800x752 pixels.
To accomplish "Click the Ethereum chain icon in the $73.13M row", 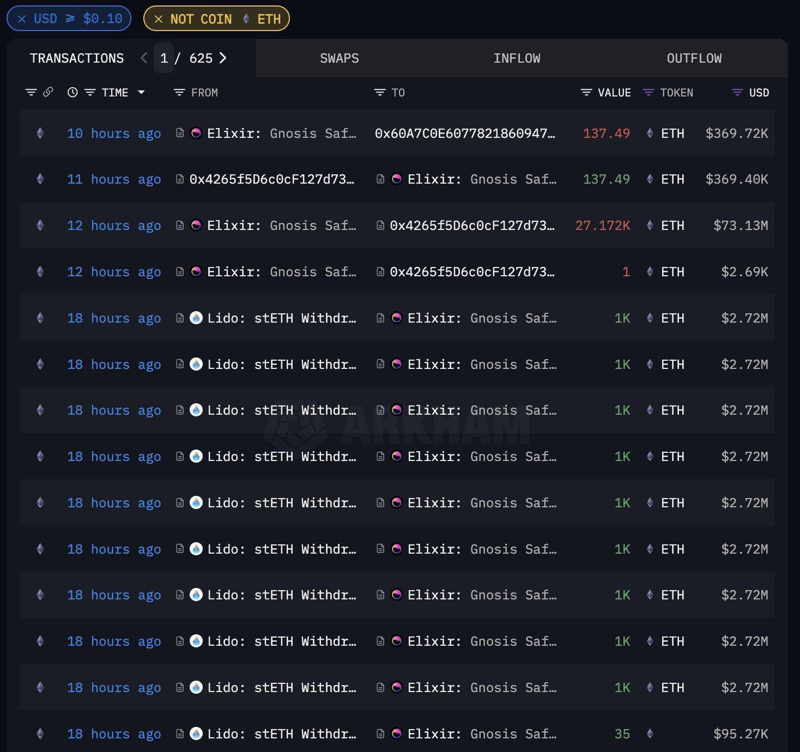I will [40, 226].
